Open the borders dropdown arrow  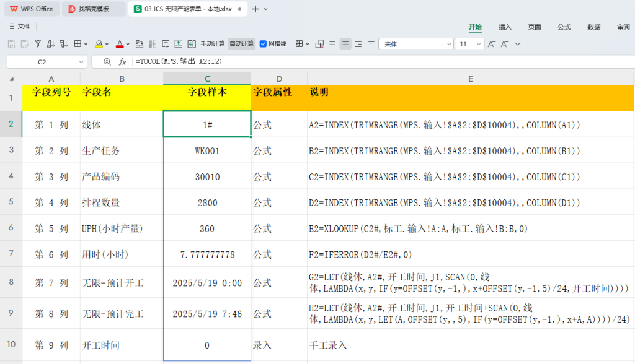tap(86, 44)
